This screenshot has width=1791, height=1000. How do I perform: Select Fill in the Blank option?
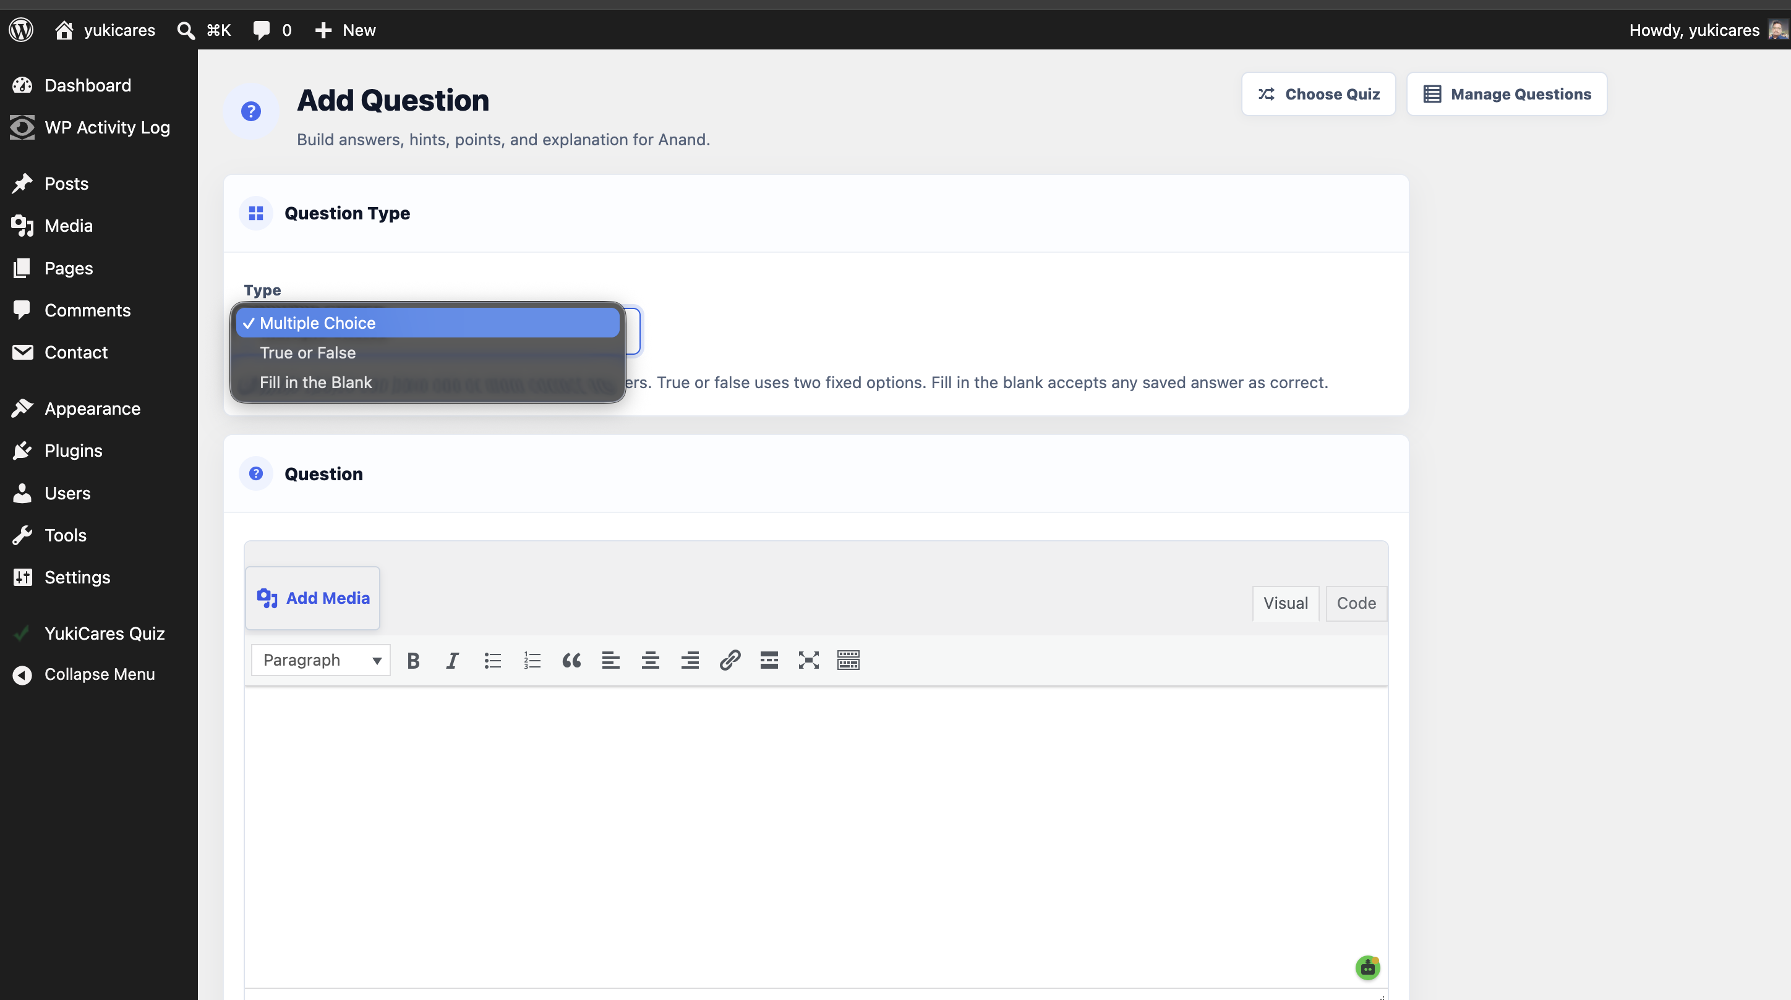point(427,382)
